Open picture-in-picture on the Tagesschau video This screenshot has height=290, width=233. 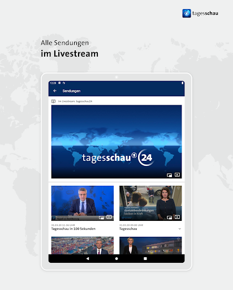coord(169,217)
